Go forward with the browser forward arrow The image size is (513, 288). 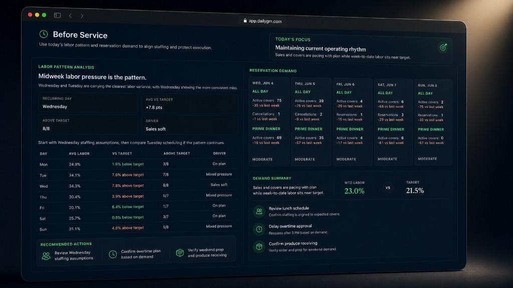82,15
